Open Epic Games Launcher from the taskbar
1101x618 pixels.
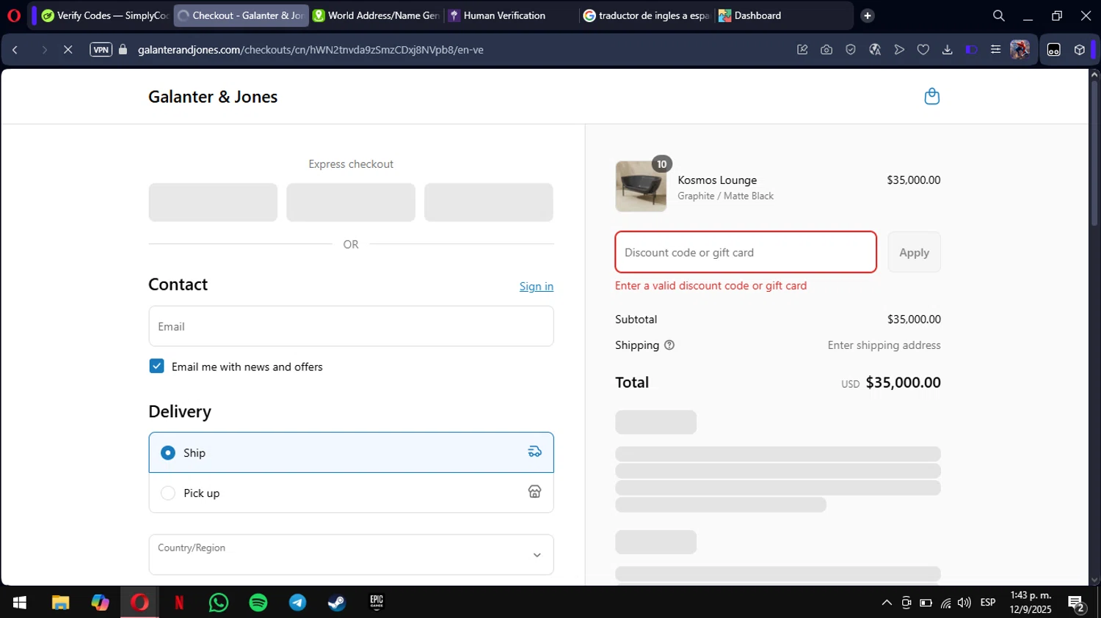tap(377, 603)
